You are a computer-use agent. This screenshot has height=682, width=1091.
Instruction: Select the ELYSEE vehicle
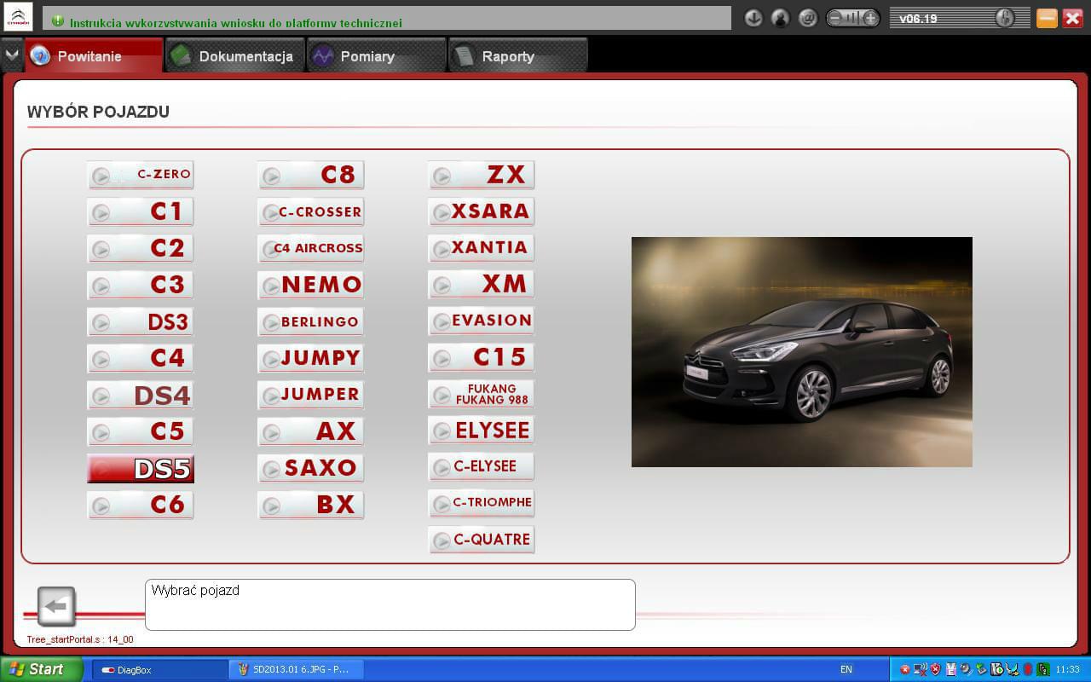482,431
